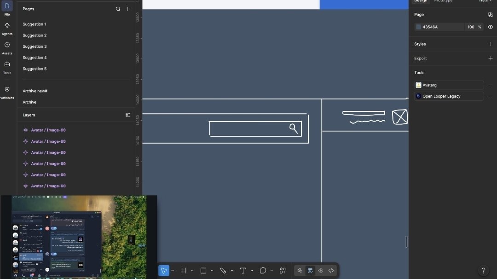Viewport: 497px width, 279px height.
Task: Expand the Pen tool options chevron
Action: pos(231,271)
